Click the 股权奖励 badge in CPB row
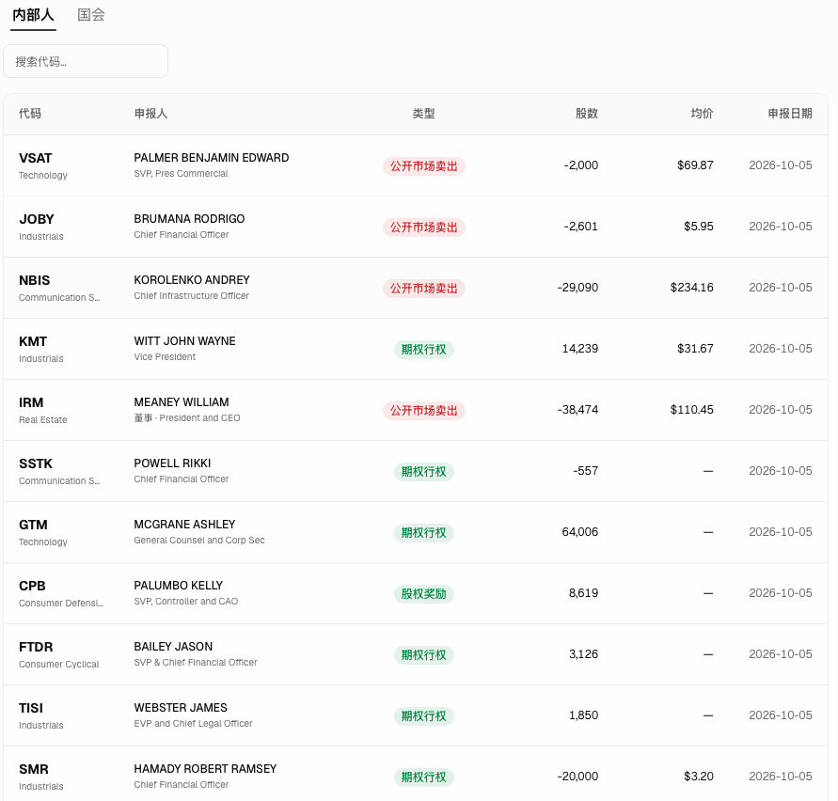This screenshot has height=801, width=838. point(424,593)
